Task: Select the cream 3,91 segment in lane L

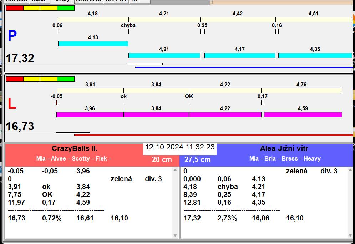Action: pos(90,91)
